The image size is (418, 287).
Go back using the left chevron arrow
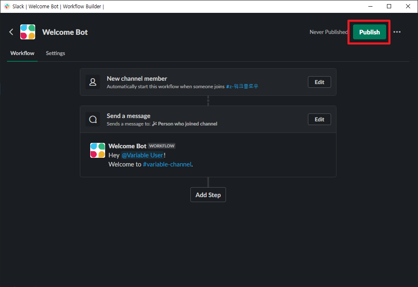[x=11, y=32]
